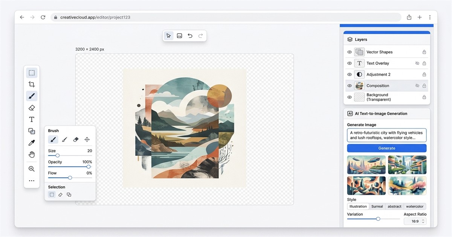Select the Vector Shapes layer name
Viewport: 452px width, 237px height.
tap(379, 52)
